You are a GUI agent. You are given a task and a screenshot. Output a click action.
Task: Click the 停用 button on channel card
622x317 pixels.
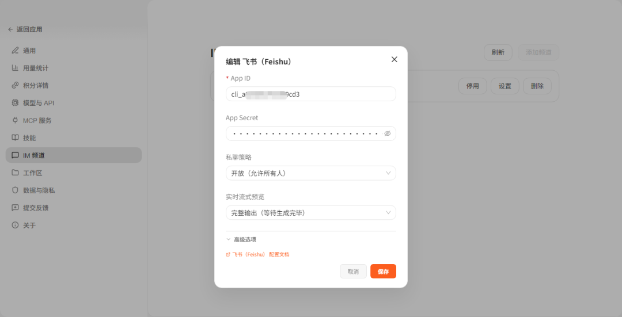click(x=472, y=86)
